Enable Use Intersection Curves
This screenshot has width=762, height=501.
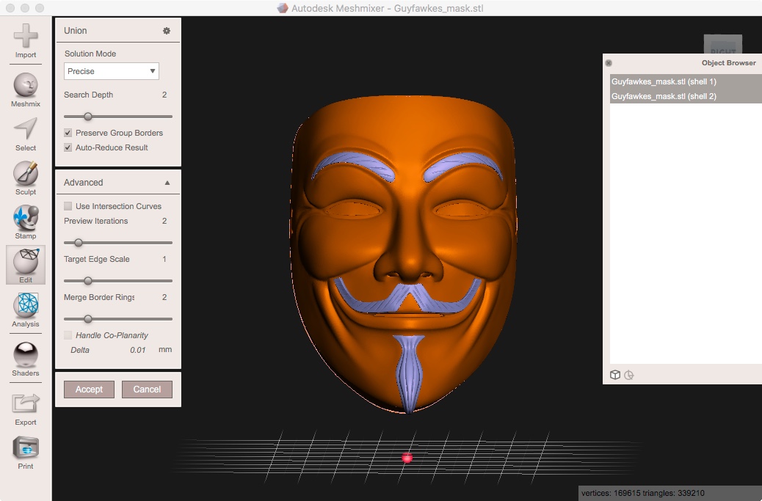coord(68,206)
